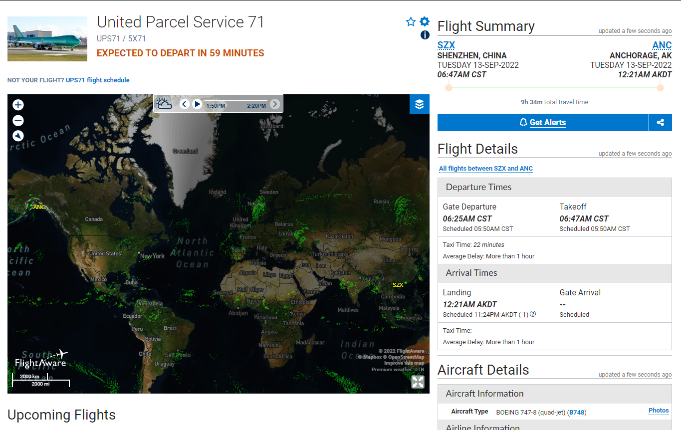Click the share icon button
The height and width of the screenshot is (430, 681).
point(660,122)
